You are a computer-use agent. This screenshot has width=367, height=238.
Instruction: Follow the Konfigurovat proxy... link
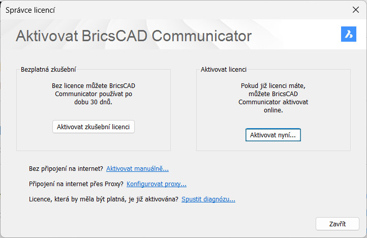tap(156, 184)
